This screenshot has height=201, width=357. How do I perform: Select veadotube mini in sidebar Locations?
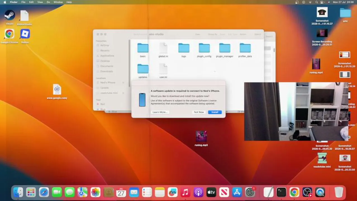[109, 93]
